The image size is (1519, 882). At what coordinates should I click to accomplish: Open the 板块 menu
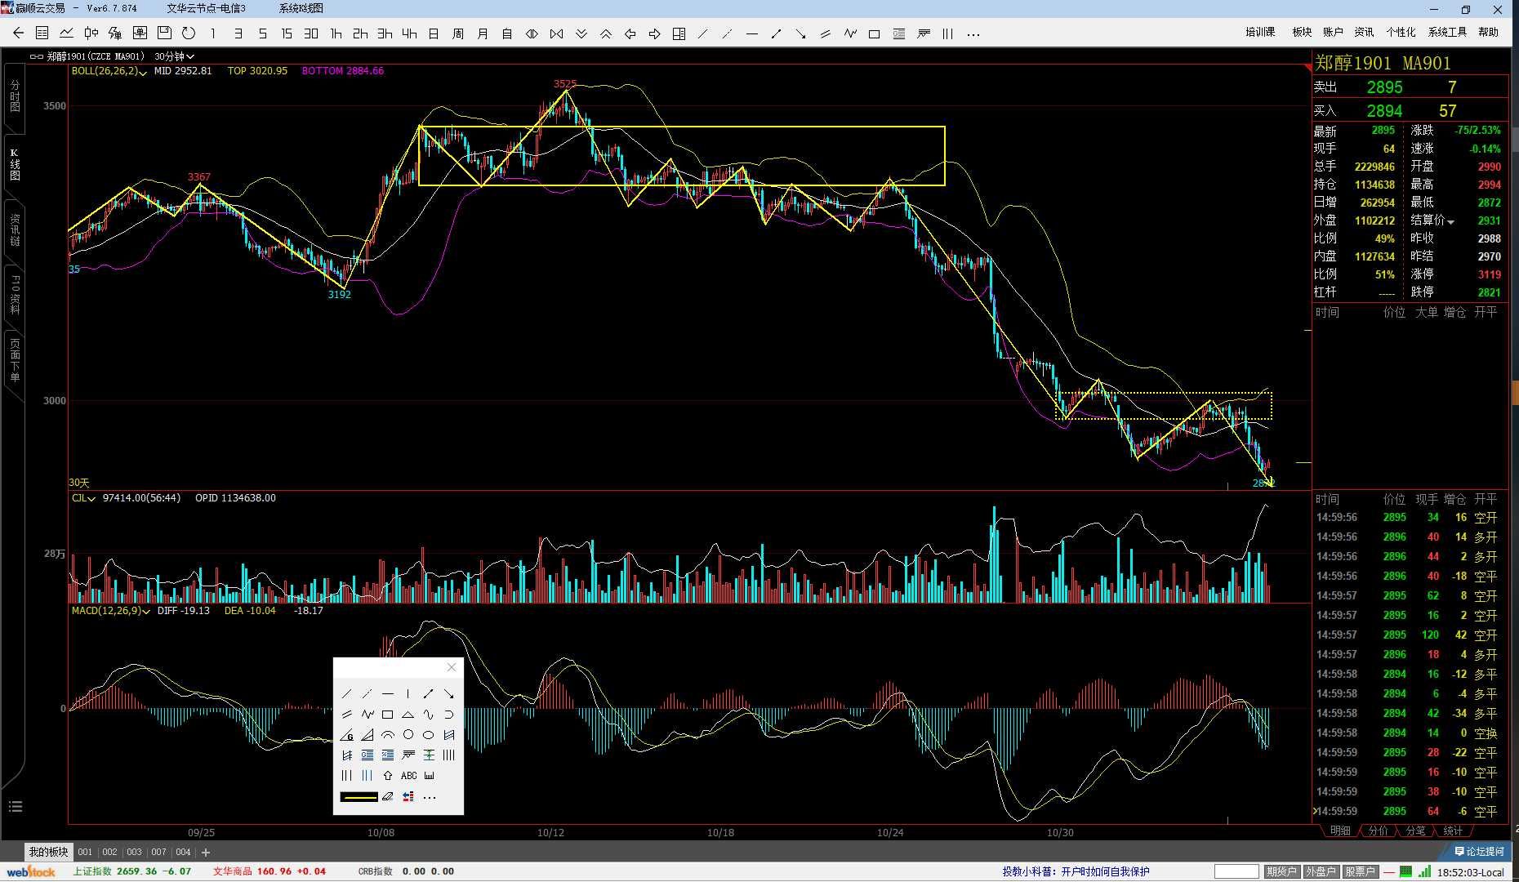click(1302, 33)
